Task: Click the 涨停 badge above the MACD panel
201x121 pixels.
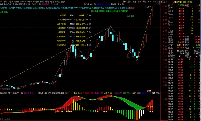Action: pos(149,91)
